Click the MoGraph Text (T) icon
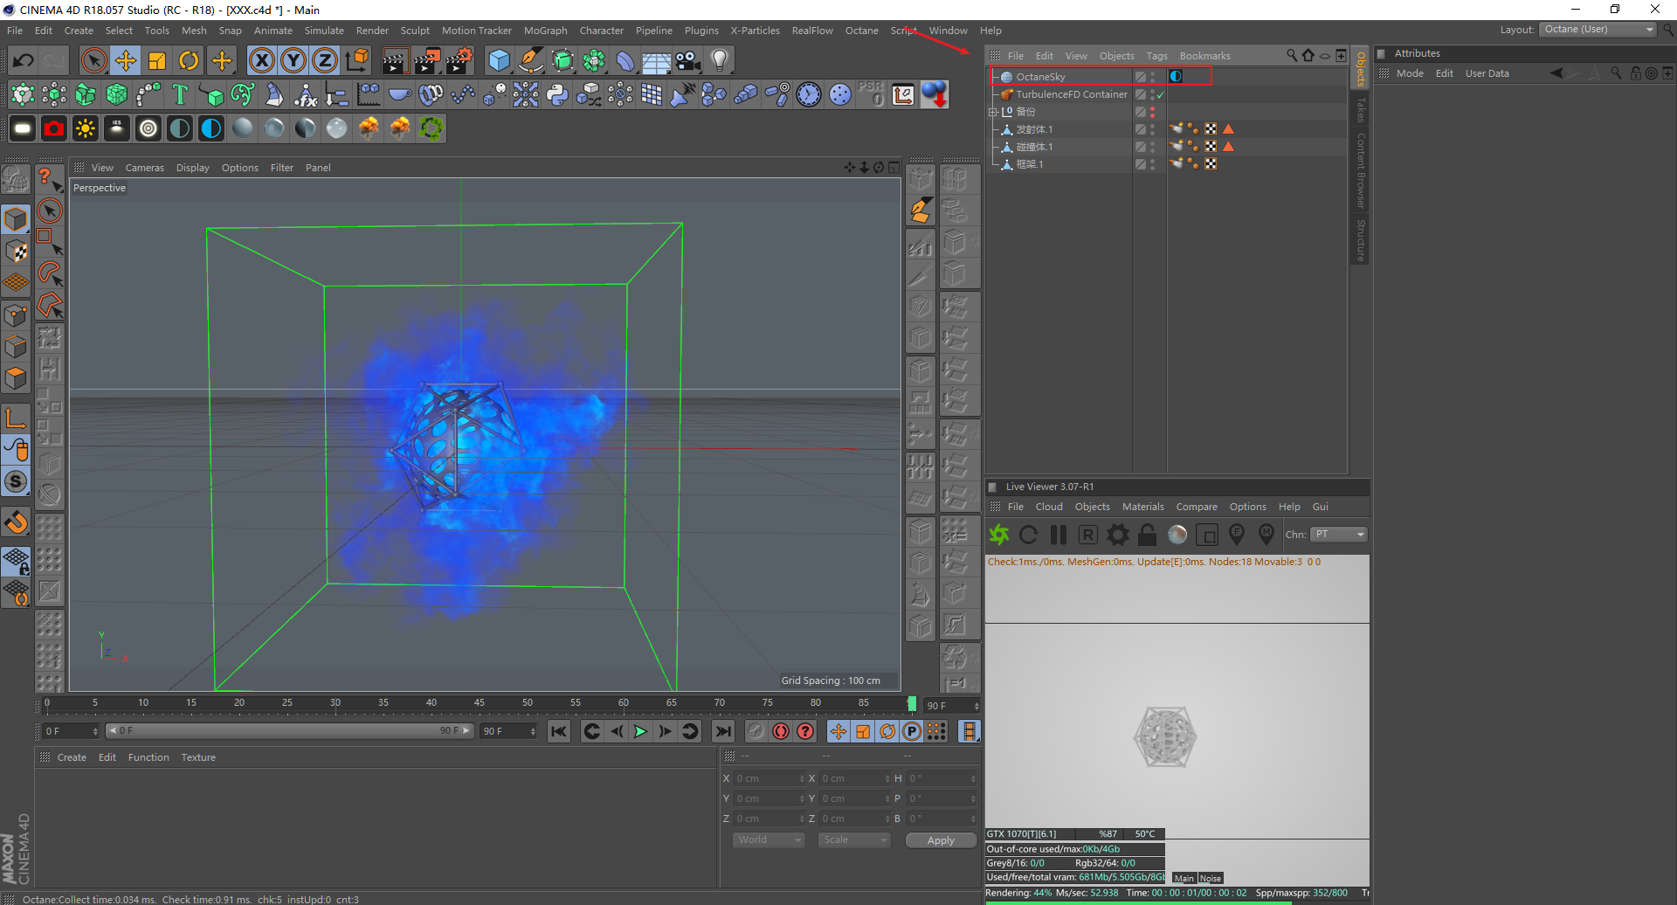 [180, 94]
